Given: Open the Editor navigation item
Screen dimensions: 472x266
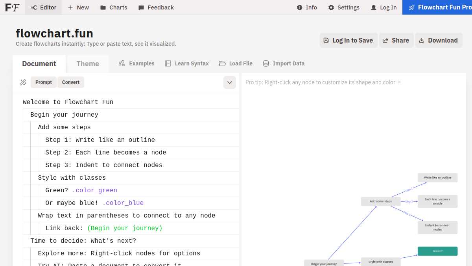Looking at the screenshot, I should click(44, 7).
